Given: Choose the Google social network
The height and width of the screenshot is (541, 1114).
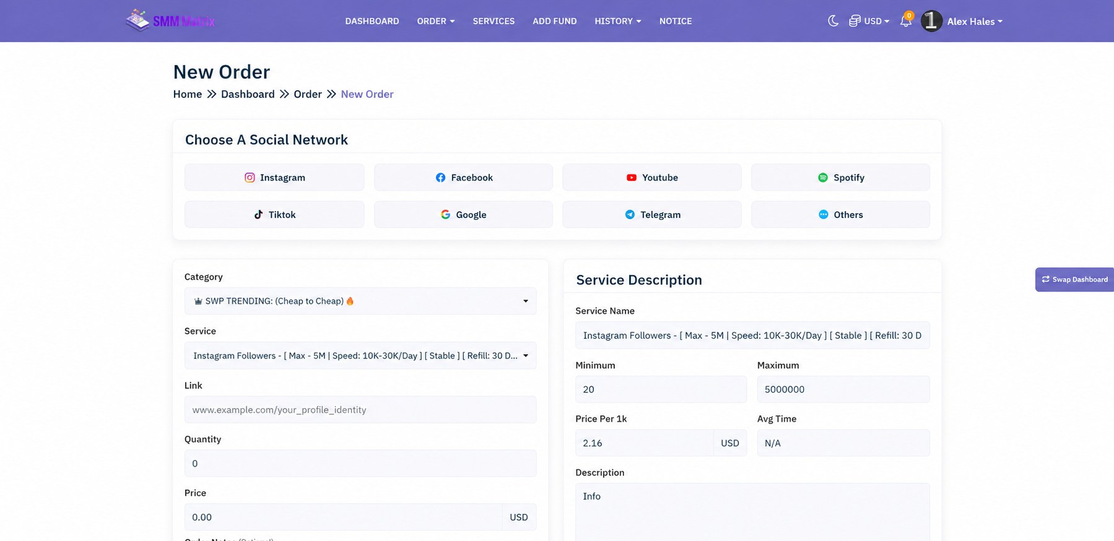Looking at the screenshot, I should 463,215.
